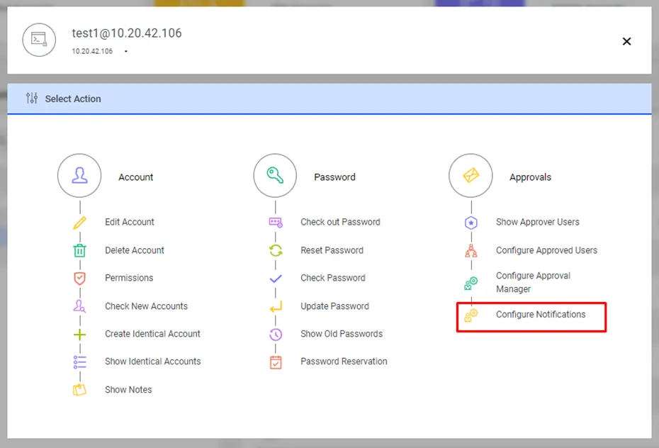
Task: Choose Create Identical Account
Action: [152, 334]
